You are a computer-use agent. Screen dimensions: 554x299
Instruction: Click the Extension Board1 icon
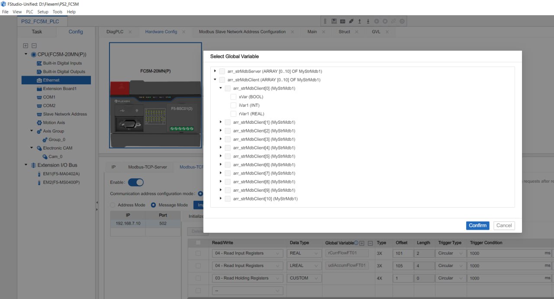pos(39,89)
